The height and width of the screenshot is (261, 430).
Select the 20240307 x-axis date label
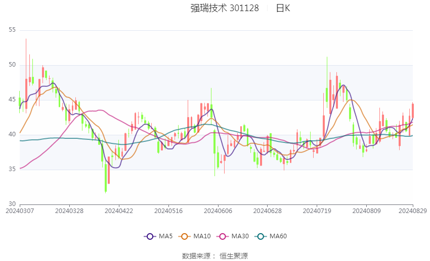[x=20, y=211]
